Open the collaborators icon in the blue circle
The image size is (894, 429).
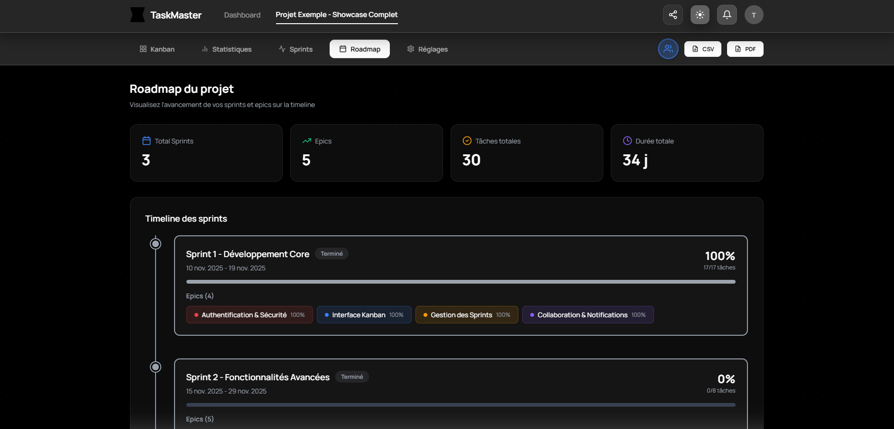pos(668,49)
